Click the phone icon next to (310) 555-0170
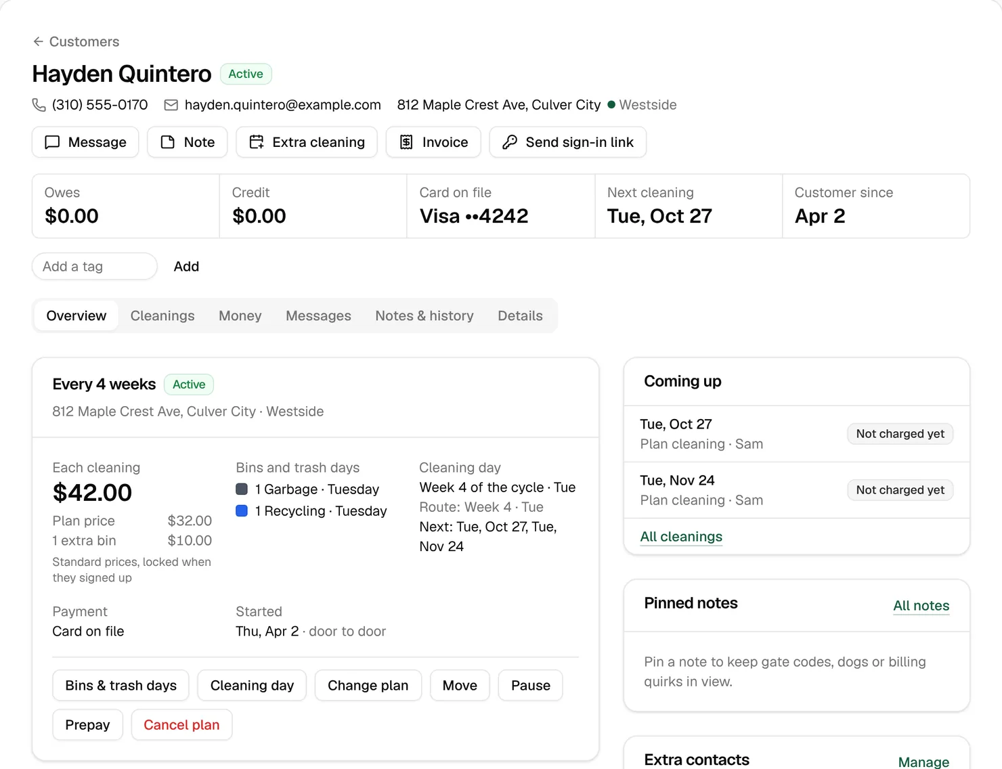The width and height of the screenshot is (1002, 769). coord(39,105)
